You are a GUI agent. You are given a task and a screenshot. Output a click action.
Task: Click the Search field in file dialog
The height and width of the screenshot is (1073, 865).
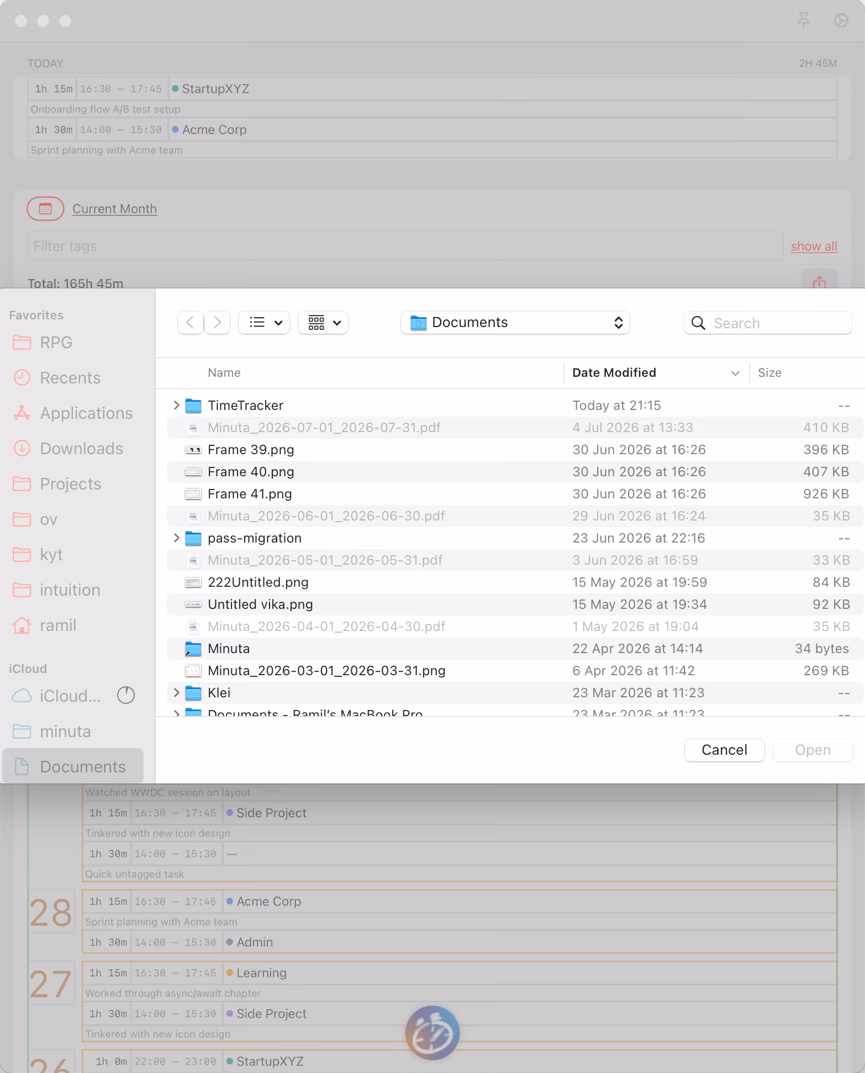coord(768,323)
